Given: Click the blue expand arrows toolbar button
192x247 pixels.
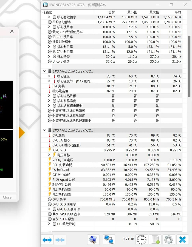Looking at the screenshot, I should 47,240.
